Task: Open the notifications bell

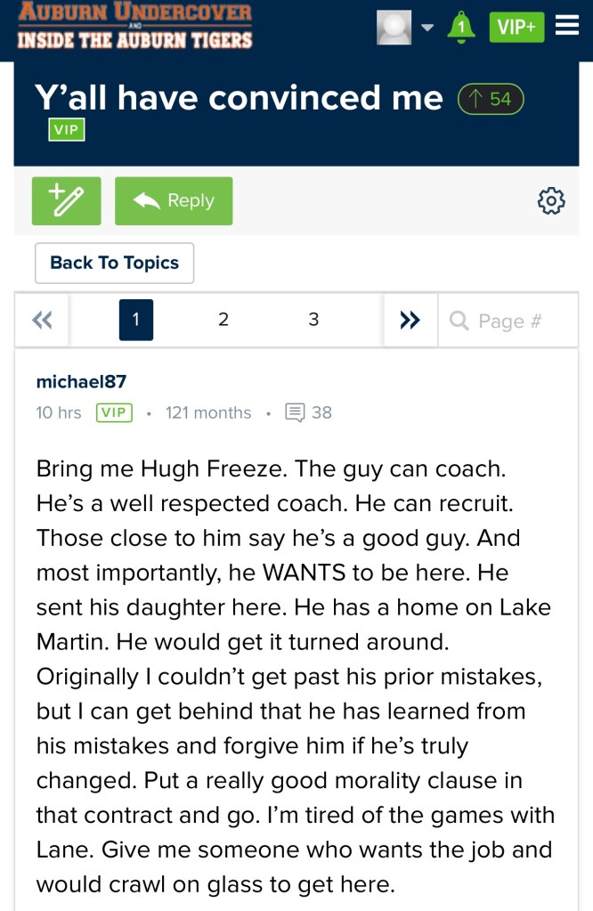Action: 460,28
